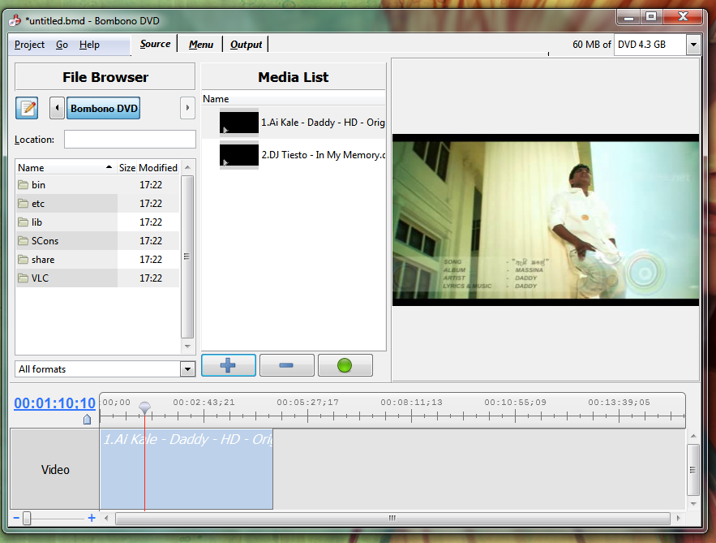Click the timeline playhead marker
The height and width of the screenshot is (543, 716).
145,407
